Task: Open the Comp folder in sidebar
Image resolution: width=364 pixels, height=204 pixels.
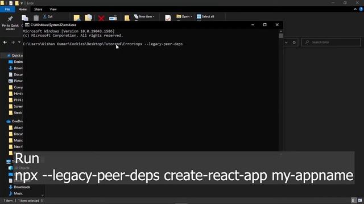Action: pos(16,87)
